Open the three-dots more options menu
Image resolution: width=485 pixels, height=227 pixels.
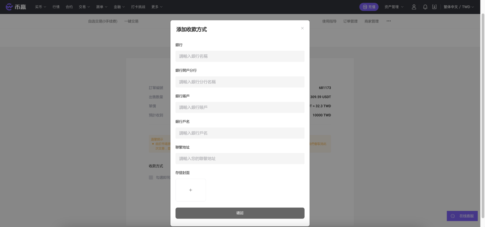[x=389, y=21]
